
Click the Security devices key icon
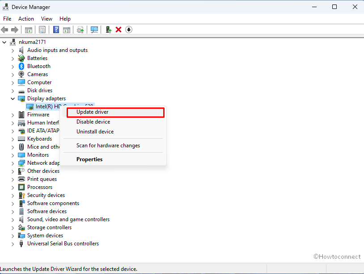(x=21, y=195)
